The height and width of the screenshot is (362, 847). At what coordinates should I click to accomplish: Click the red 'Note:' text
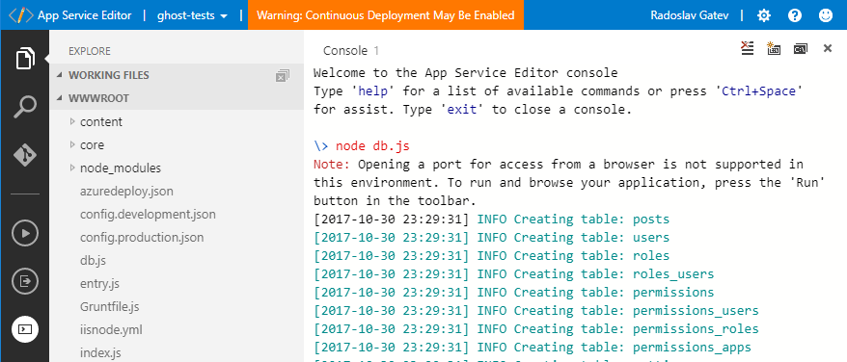pos(332,164)
